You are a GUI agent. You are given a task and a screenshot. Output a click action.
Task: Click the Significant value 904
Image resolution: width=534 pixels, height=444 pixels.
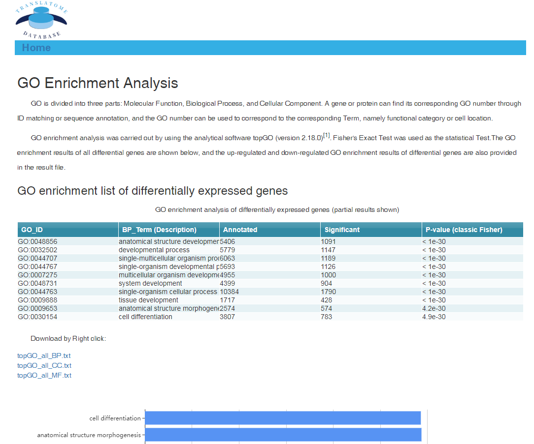pos(327,283)
